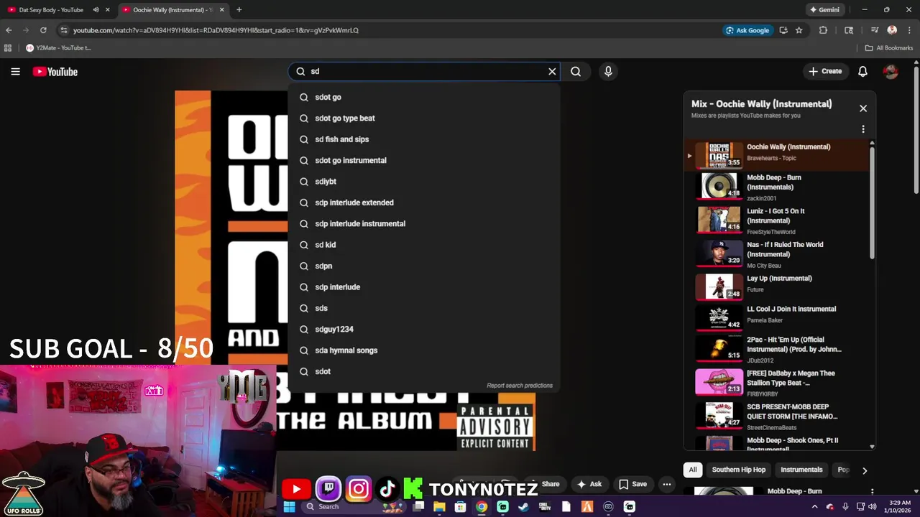Pick 'sda hymnal songs' suggestion
920x517 pixels.
(424, 350)
